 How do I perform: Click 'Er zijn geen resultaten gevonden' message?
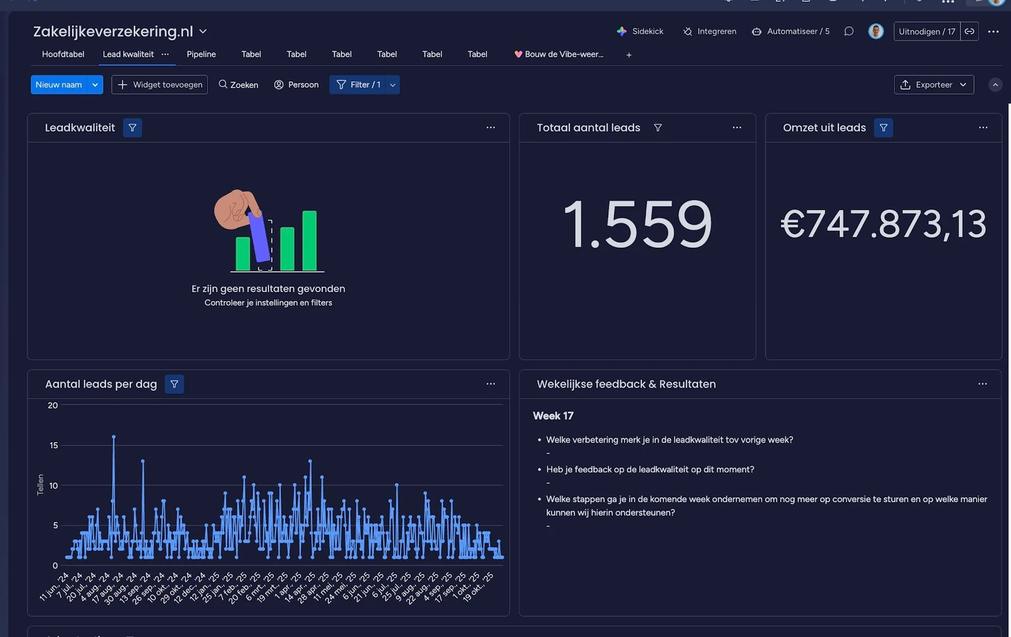point(269,289)
